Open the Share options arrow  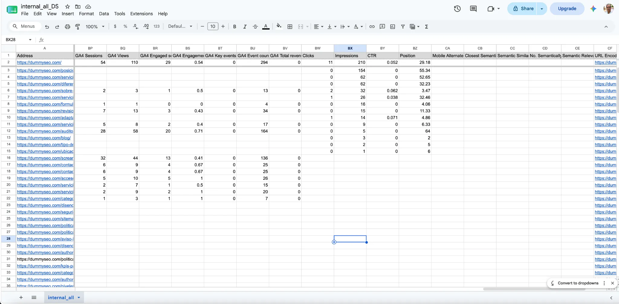[x=542, y=9]
